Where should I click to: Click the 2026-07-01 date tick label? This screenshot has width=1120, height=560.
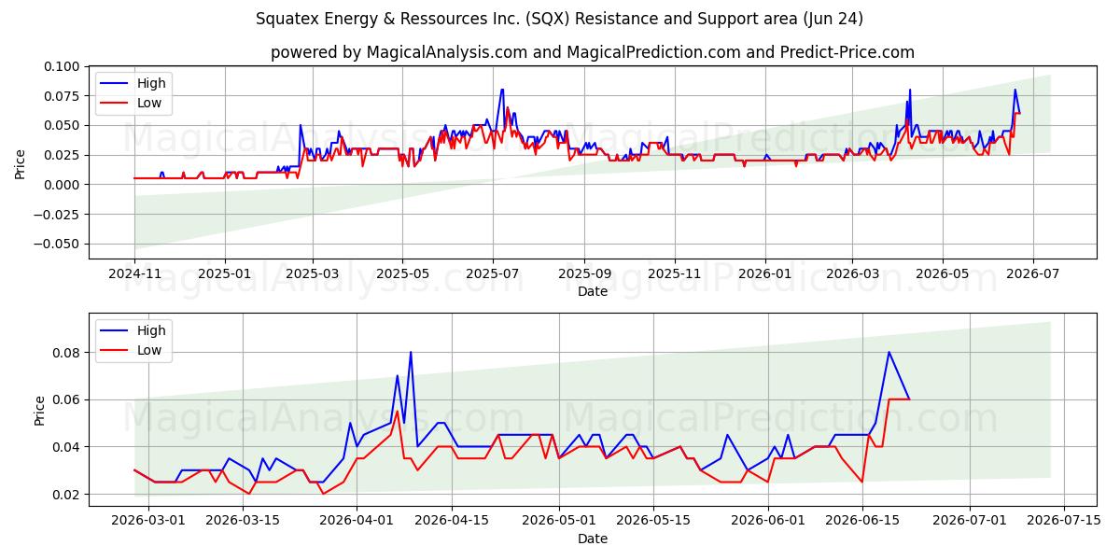point(972,522)
